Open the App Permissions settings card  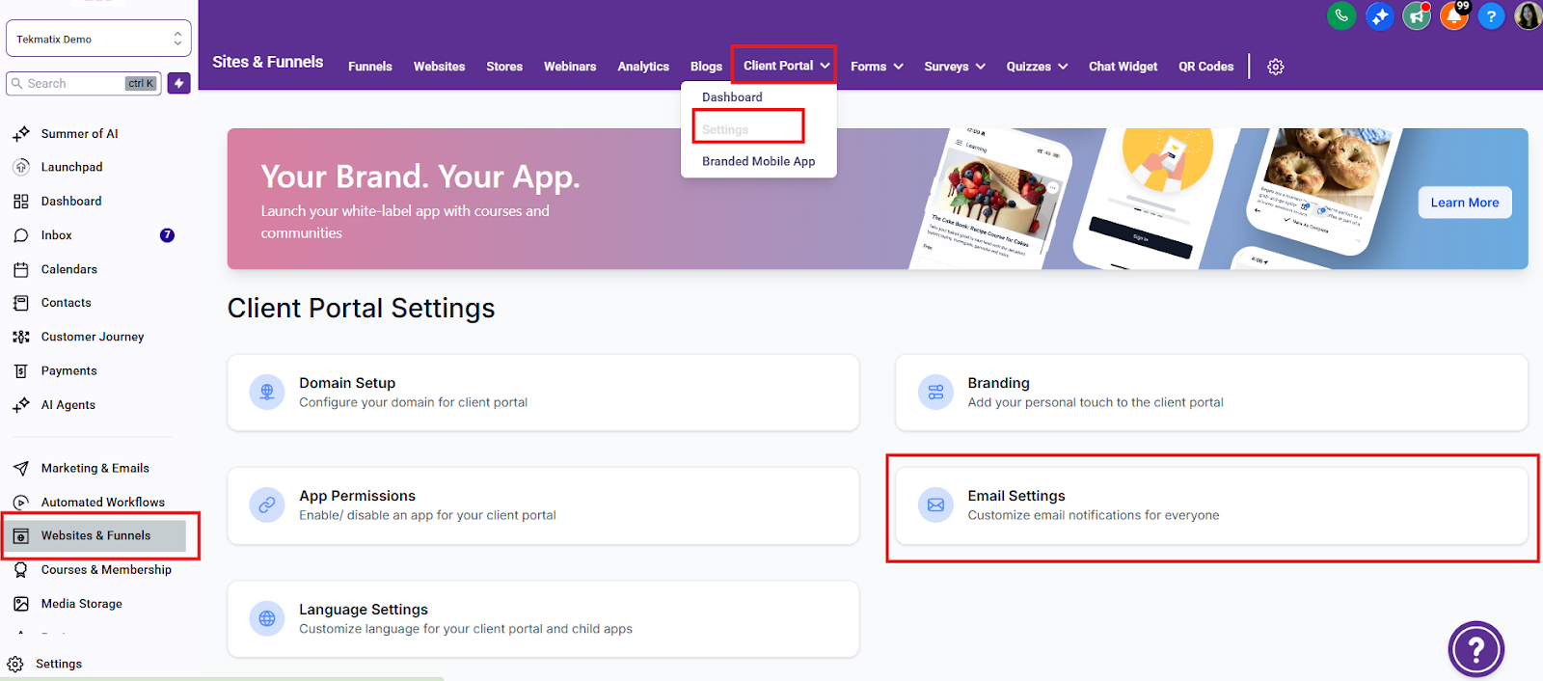[x=543, y=505]
